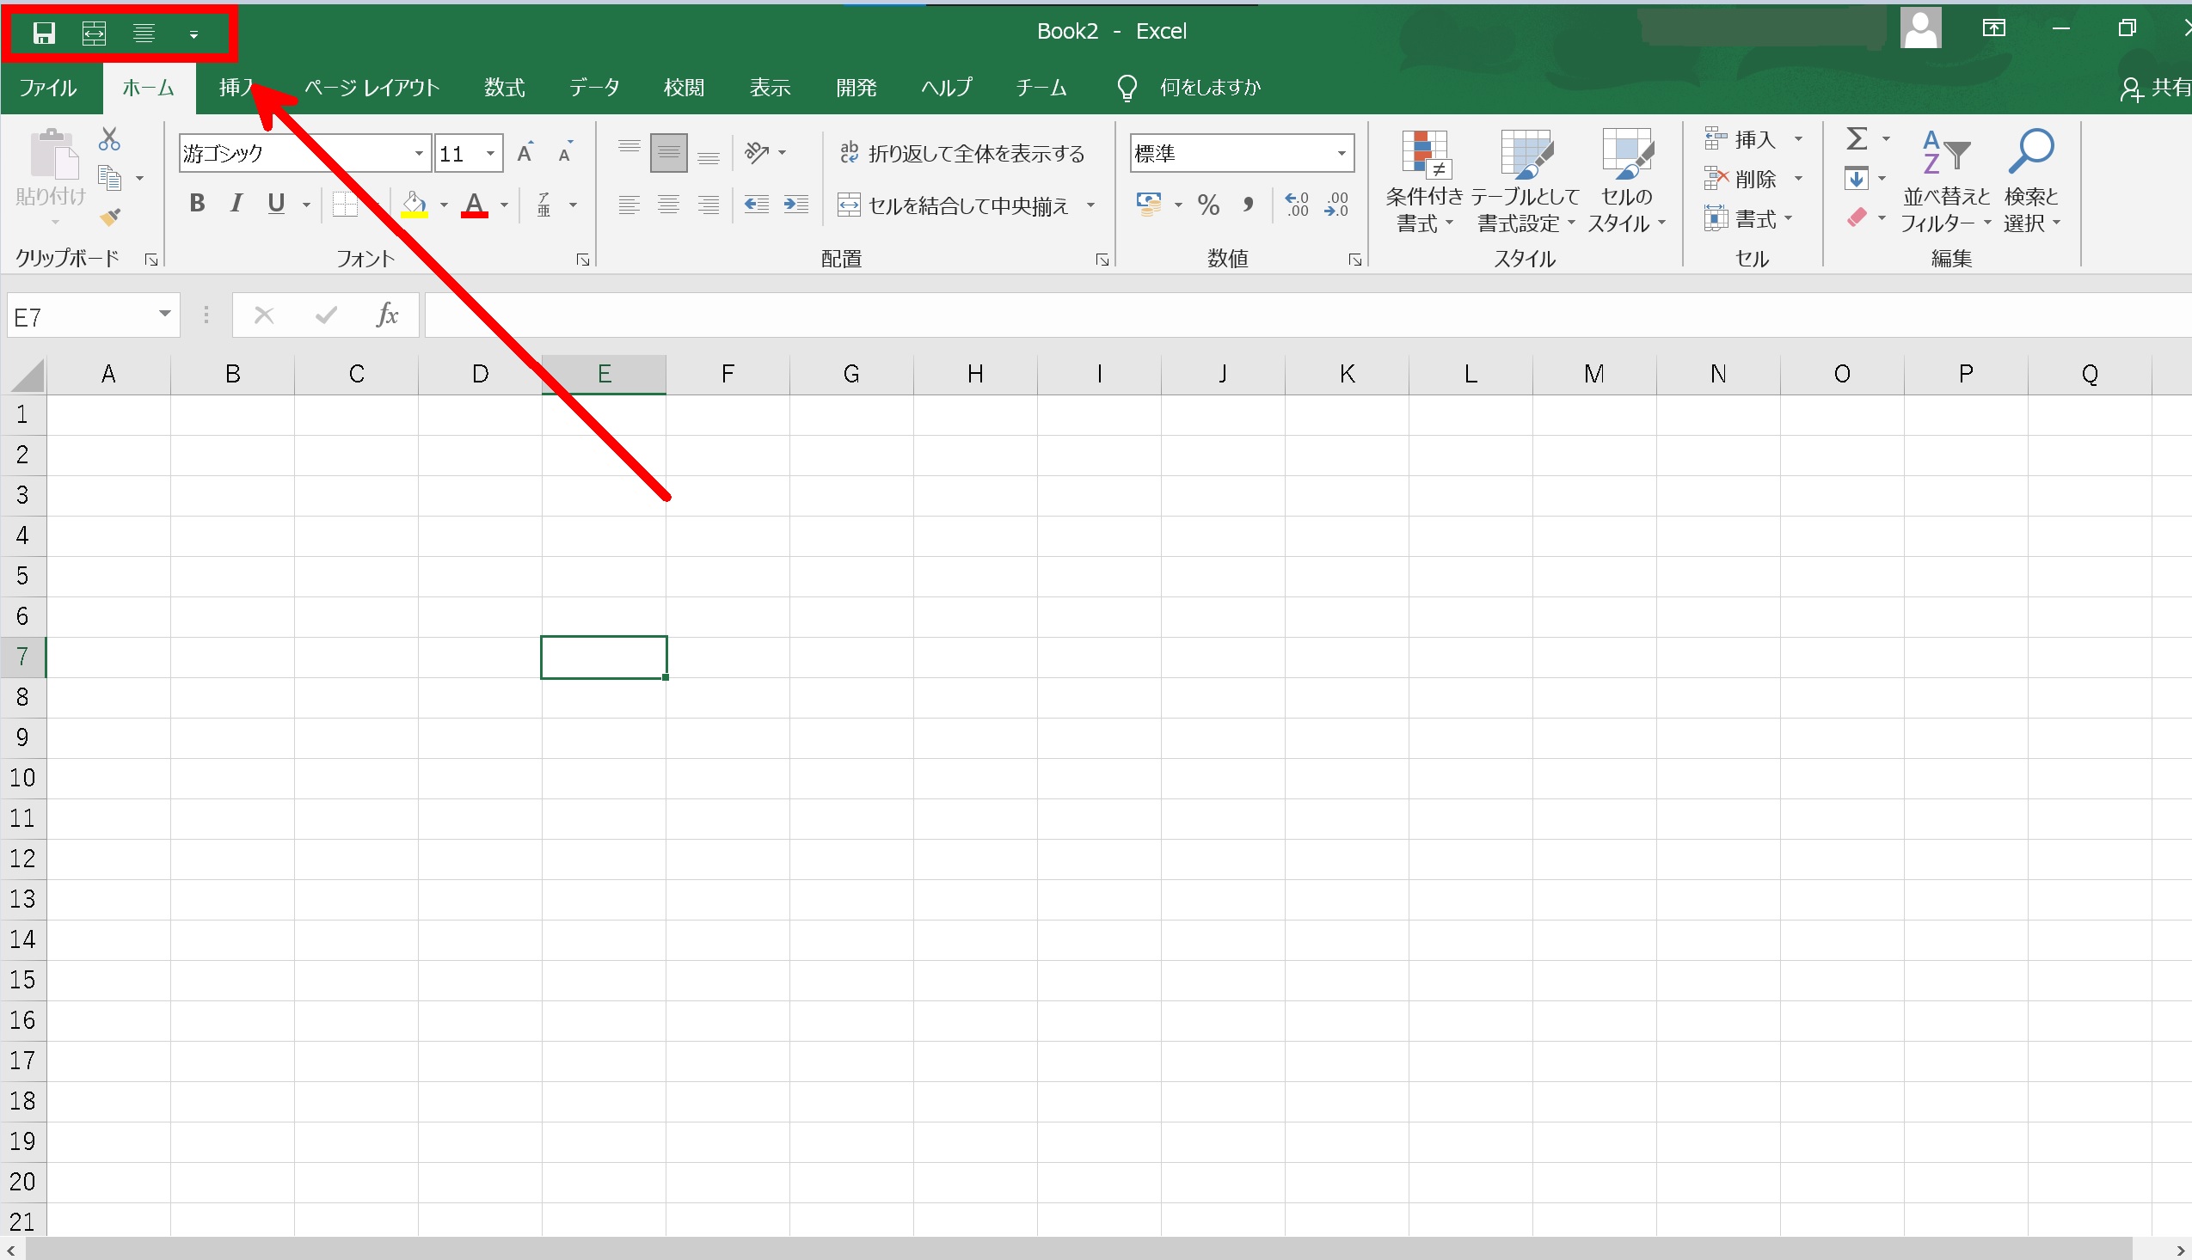
Task: Click 挿入 insert cells button in ribbon
Action: tap(1742, 139)
